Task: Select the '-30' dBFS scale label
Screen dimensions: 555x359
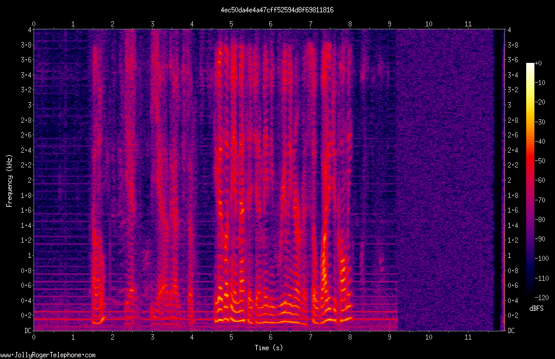Action: pyautogui.click(x=540, y=122)
